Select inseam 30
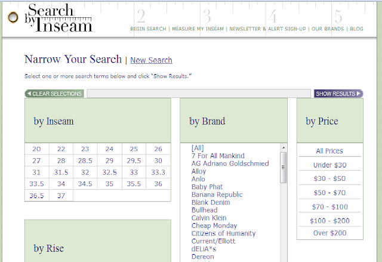Screen dimensions: 382x262 point(158,161)
